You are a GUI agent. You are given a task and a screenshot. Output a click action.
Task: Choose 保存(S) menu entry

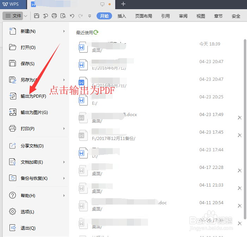(x=36, y=63)
